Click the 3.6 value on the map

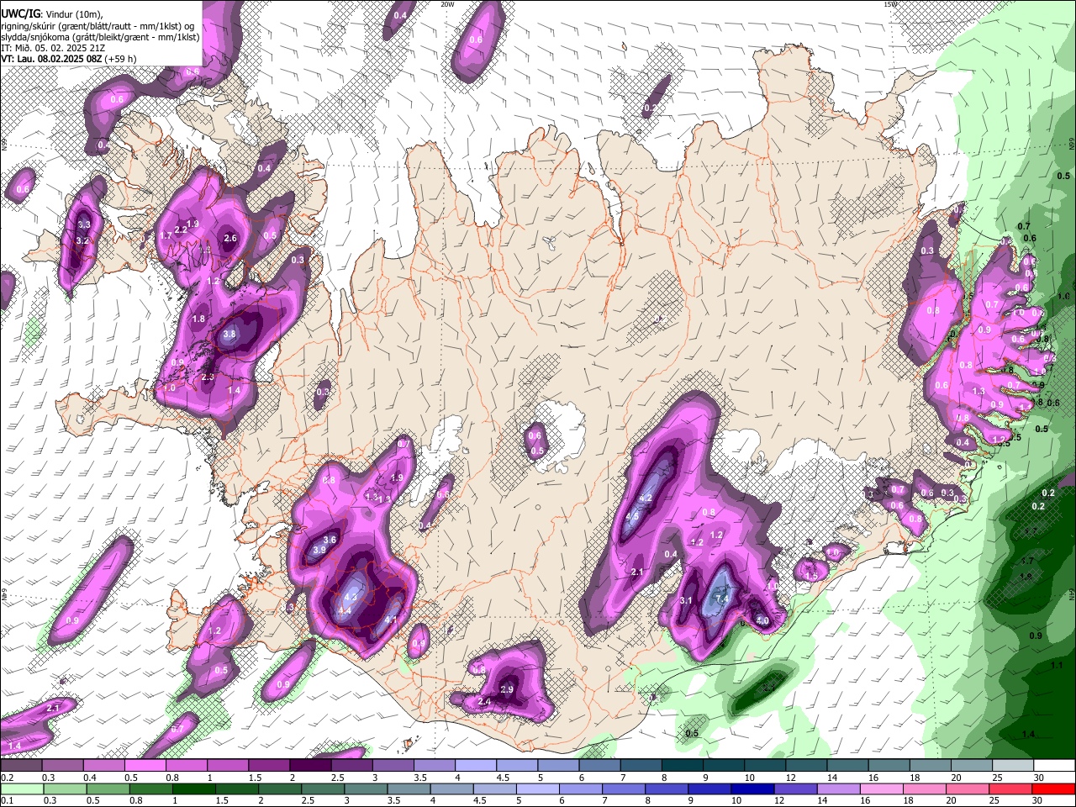330,541
